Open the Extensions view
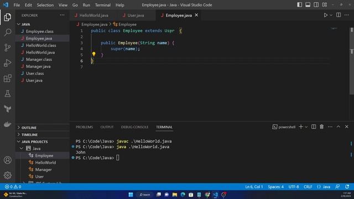Screen dimensions: 354x199 tap(7, 78)
